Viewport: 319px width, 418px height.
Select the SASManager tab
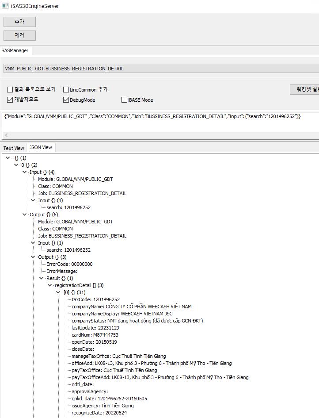(15, 50)
